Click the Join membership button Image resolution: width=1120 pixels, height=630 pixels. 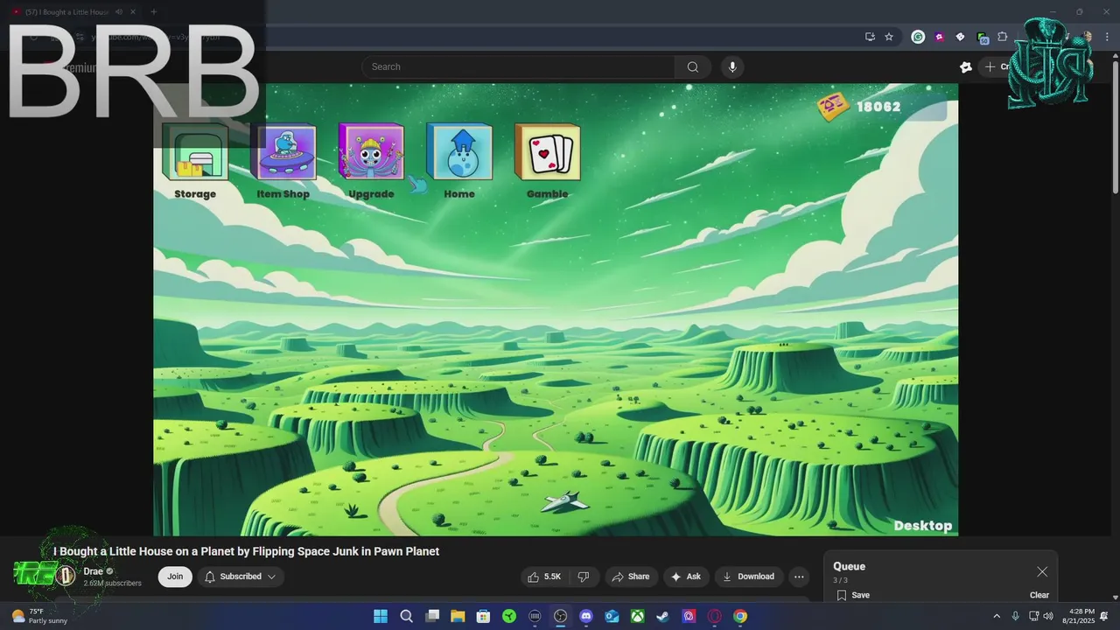click(x=176, y=577)
